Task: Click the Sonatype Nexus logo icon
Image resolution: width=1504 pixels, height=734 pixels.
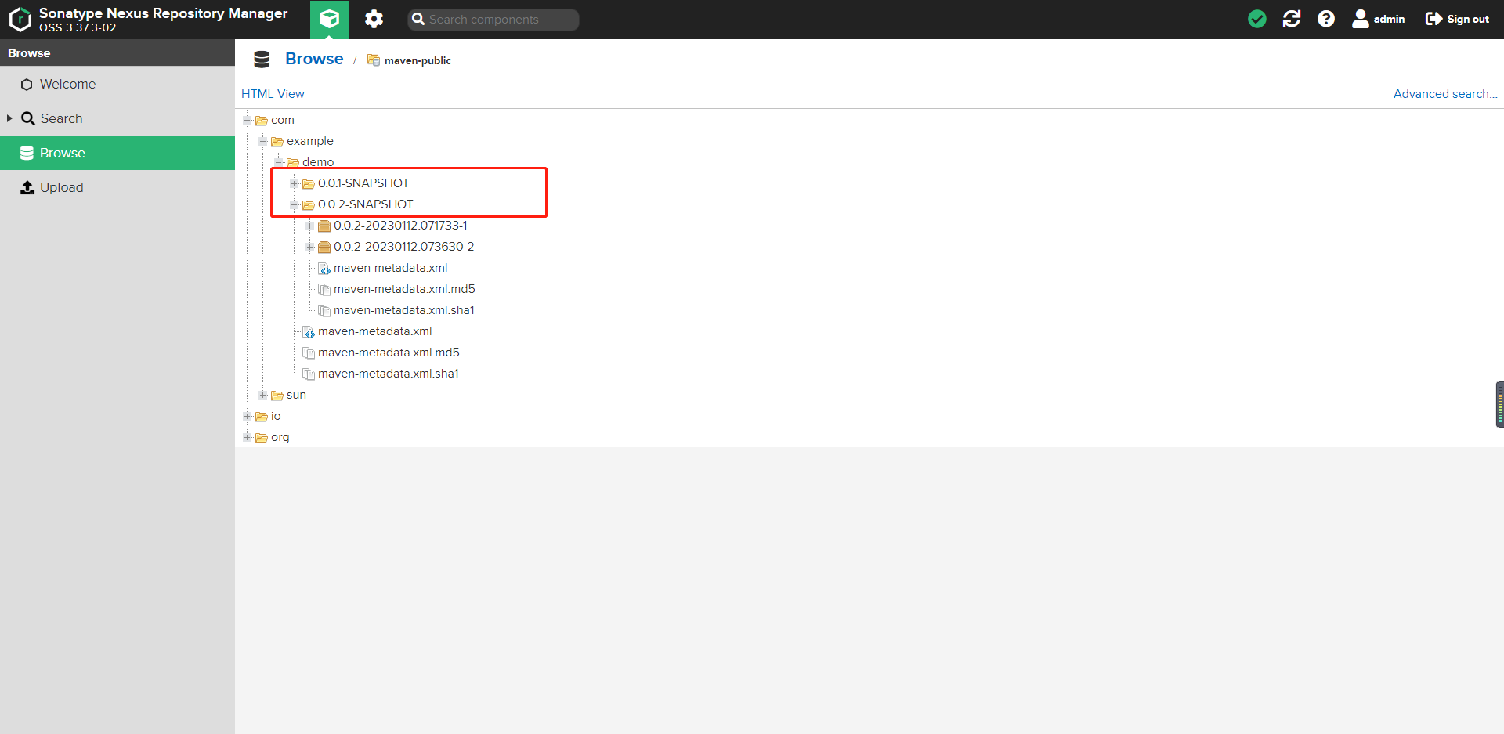Action: (20, 20)
